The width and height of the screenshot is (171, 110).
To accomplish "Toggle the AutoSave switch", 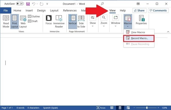I will [x=20, y=4].
